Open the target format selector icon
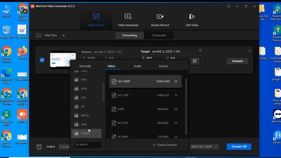The height and width of the screenshot is (158, 281). (195, 61)
